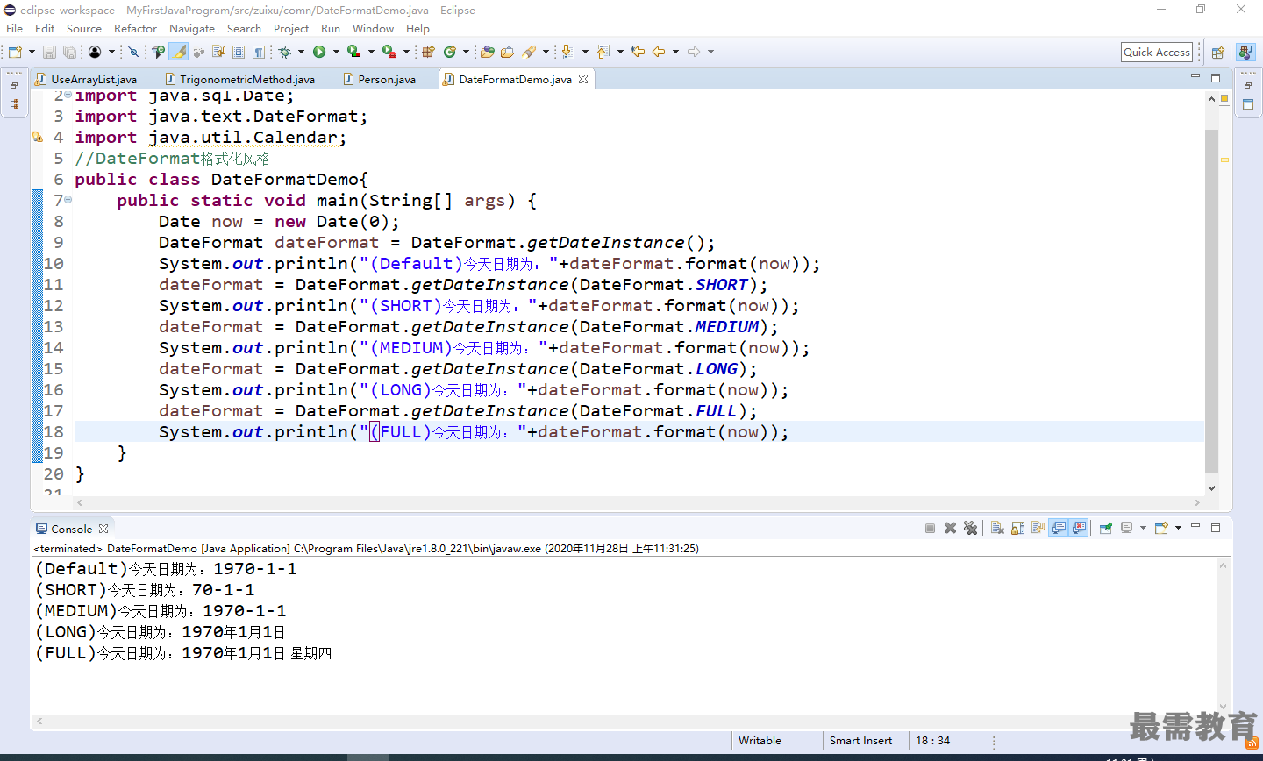Toggle Skip All Breakpoints
1263x761 pixels.
[133, 52]
